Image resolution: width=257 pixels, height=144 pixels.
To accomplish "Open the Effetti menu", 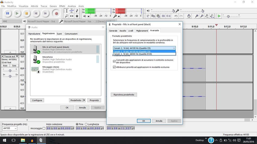I will tap(62, 6).
